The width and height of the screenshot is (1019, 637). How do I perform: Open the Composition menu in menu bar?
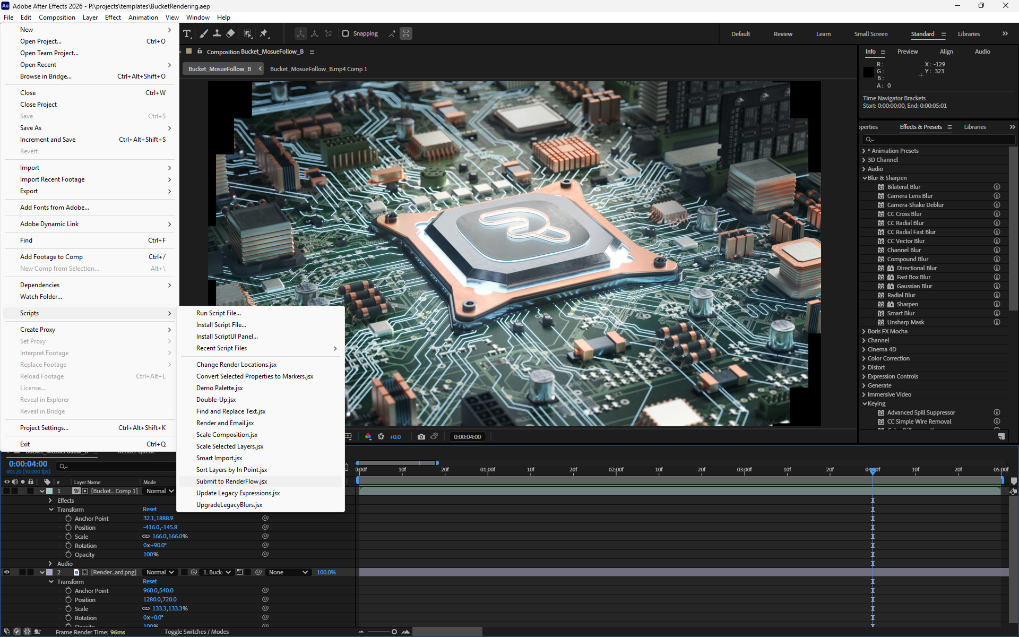click(57, 17)
